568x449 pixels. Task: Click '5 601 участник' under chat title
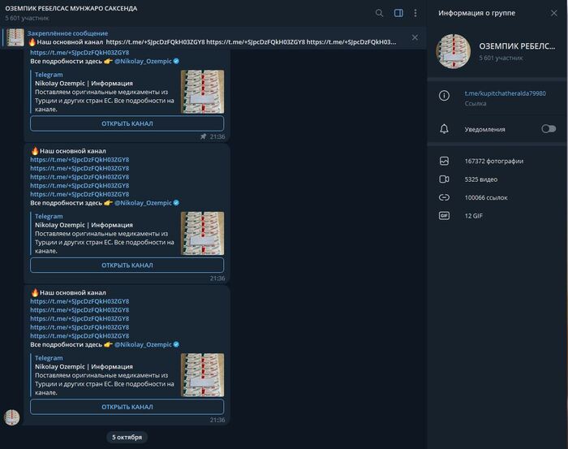[27, 18]
